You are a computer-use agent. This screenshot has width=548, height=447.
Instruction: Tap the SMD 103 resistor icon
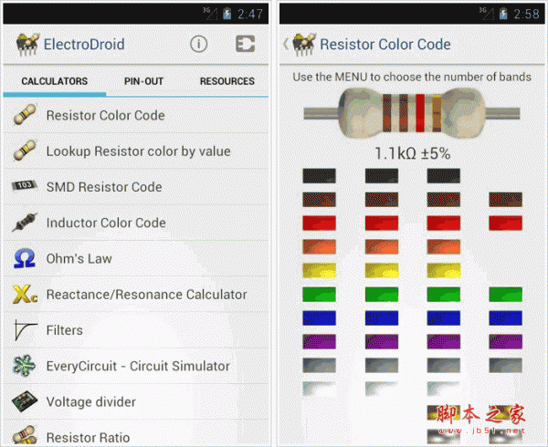(25, 185)
